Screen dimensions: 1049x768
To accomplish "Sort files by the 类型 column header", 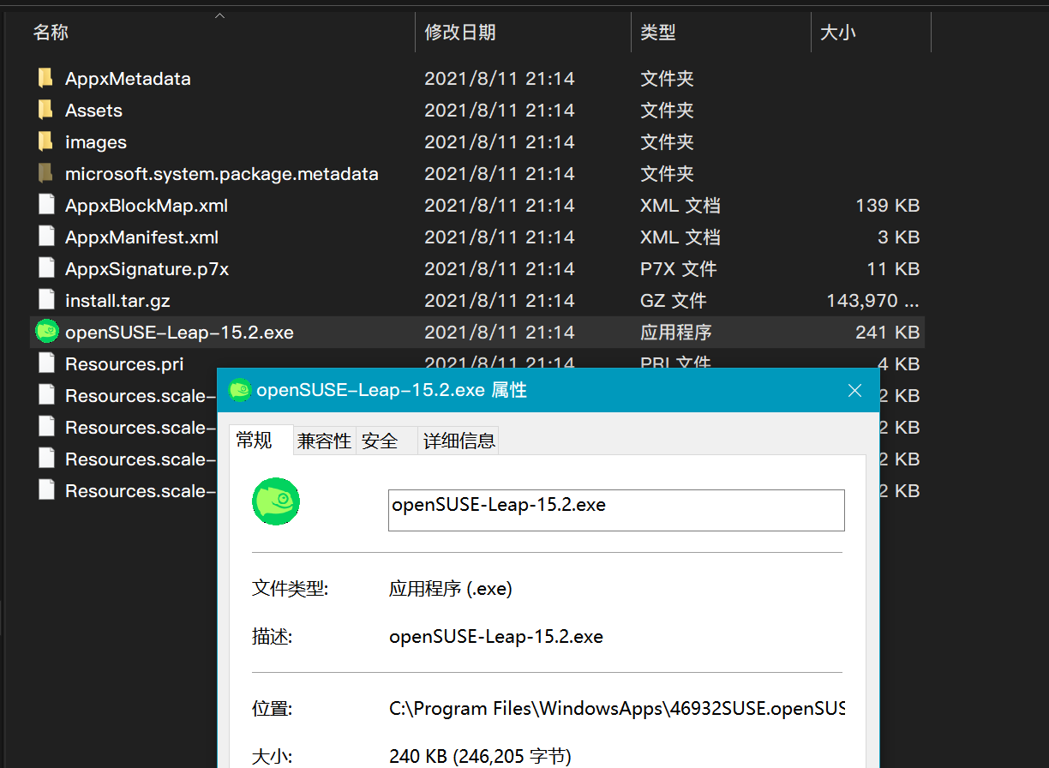I will point(658,33).
